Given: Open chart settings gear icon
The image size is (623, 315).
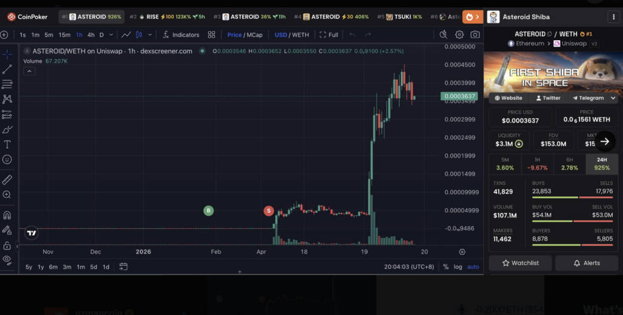Looking at the screenshot, I should coord(459,35).
